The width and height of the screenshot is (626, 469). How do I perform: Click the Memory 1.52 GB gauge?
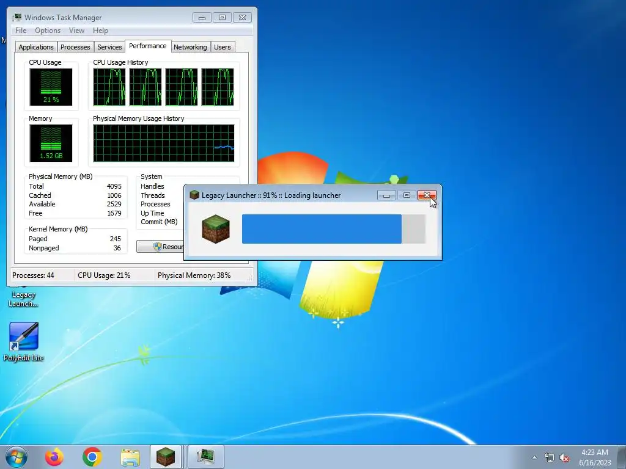(x=51, y=143)
